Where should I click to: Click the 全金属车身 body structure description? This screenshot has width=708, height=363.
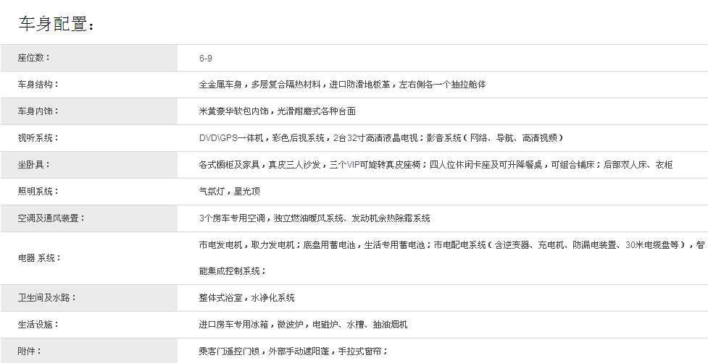pos(342,85)
